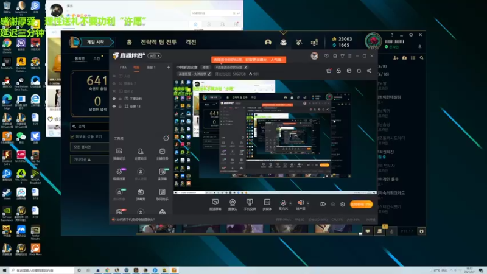This screenshot has height=274, width=487.
Task: Add a camera source from bottom bar
Action: coord(233,205)
